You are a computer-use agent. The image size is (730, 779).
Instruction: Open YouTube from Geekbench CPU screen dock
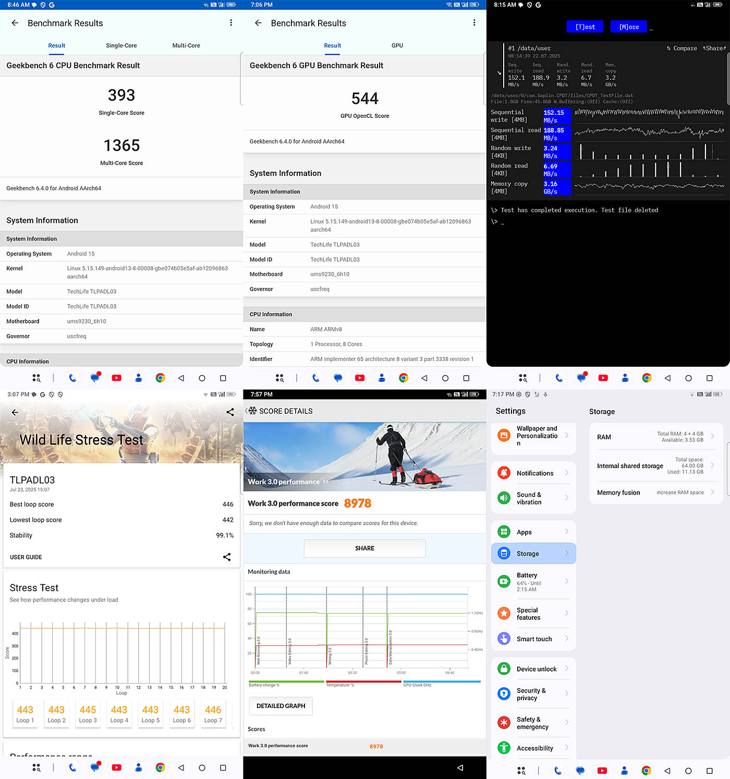click(117, 378)
